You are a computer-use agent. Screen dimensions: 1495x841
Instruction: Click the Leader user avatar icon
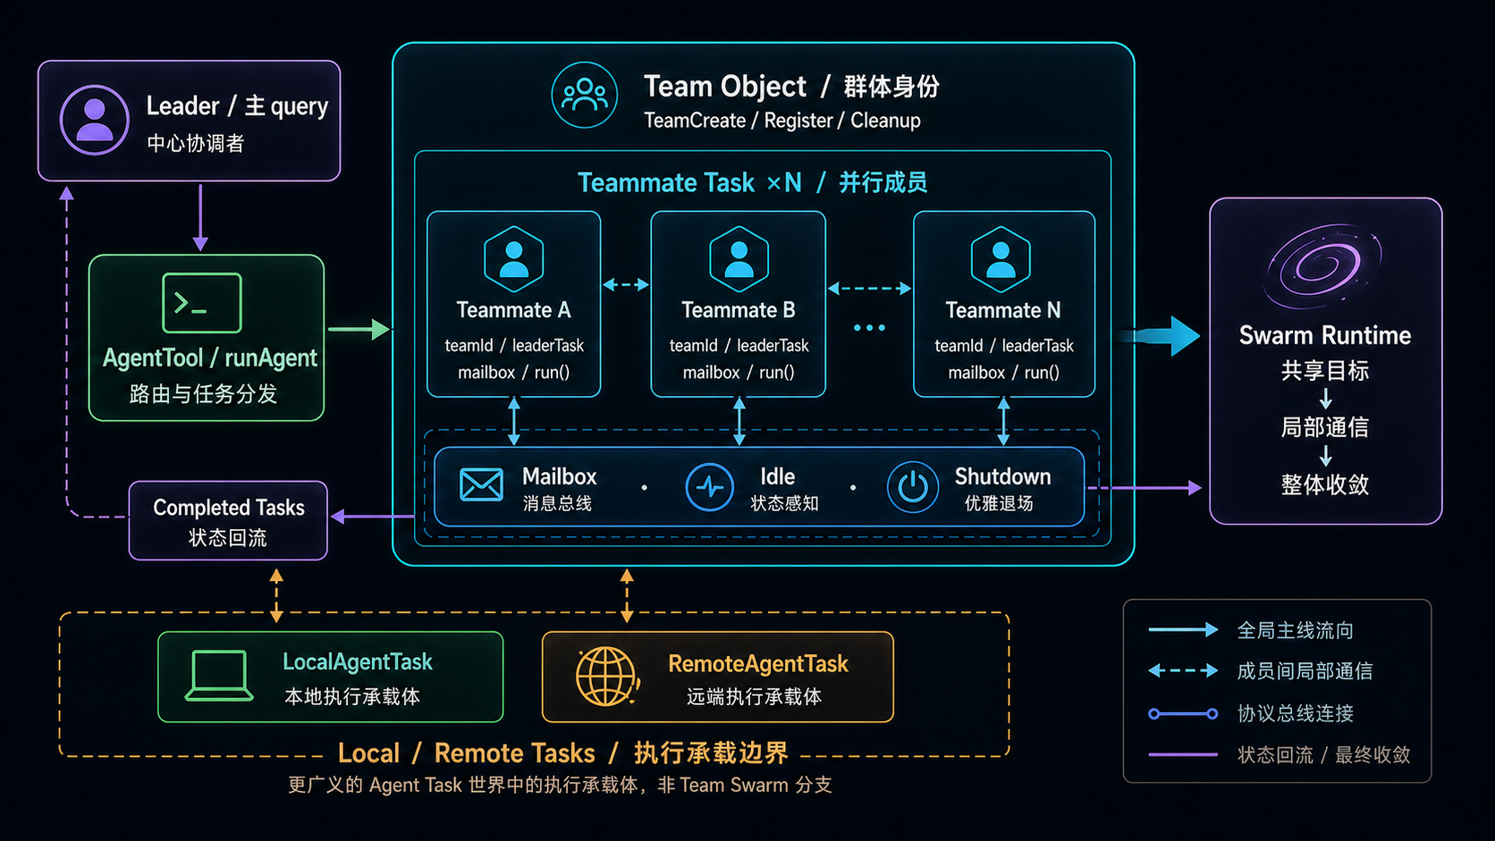pyautogui.click(x=95, y=120)
